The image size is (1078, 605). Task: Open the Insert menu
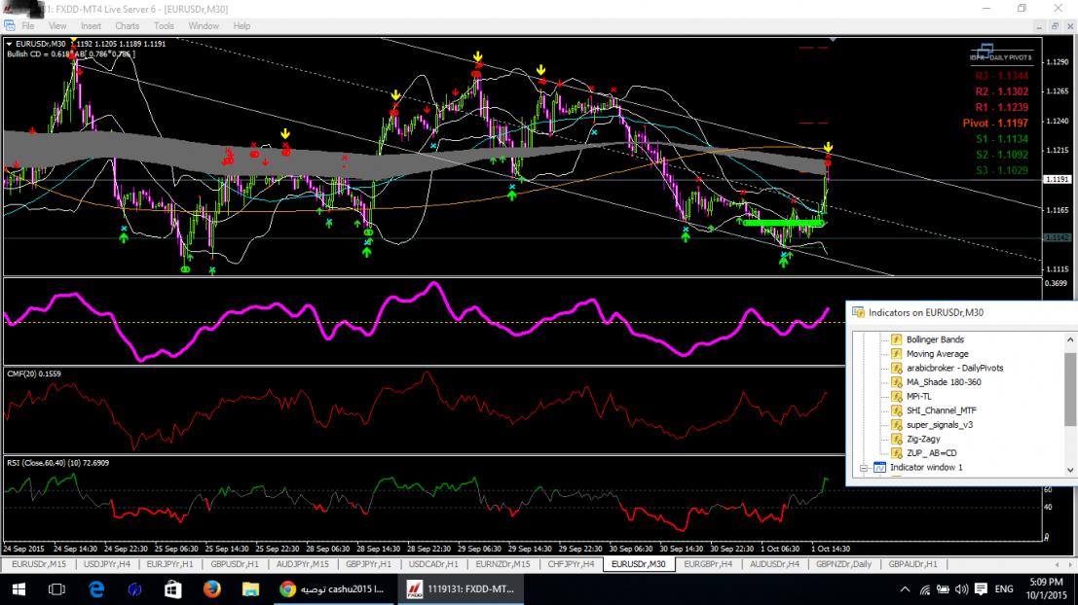91,26
